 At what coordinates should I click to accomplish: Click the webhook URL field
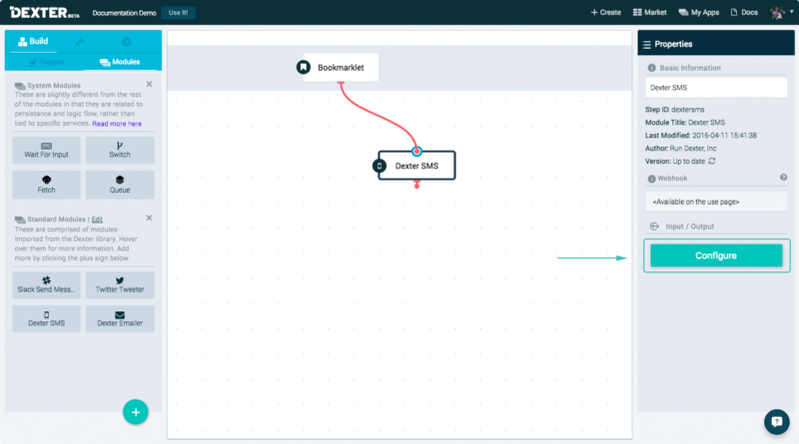click(x=716, y=202)
